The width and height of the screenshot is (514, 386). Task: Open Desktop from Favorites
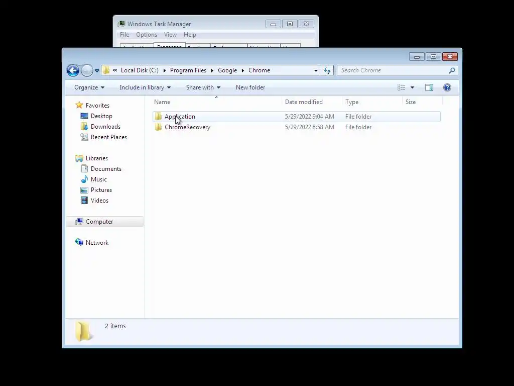(101, 116)
